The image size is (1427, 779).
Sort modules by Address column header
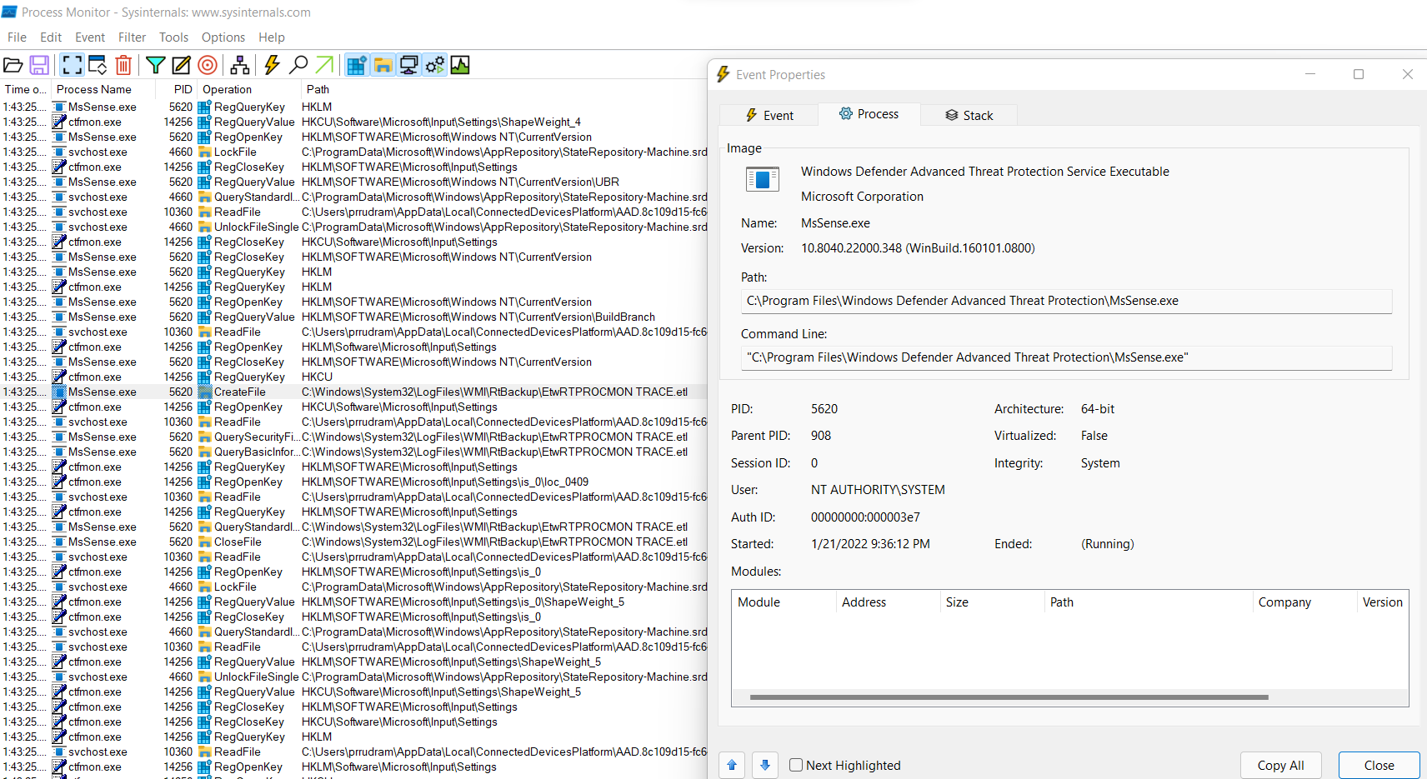(x=888, y=602)
